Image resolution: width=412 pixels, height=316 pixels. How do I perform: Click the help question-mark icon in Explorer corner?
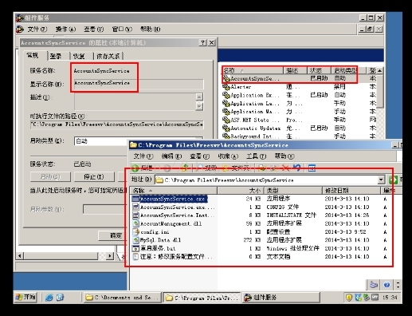[x=386, y=285]
